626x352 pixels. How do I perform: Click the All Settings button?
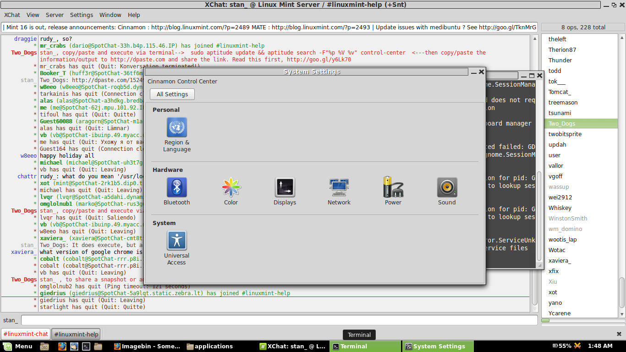[172, 94]
